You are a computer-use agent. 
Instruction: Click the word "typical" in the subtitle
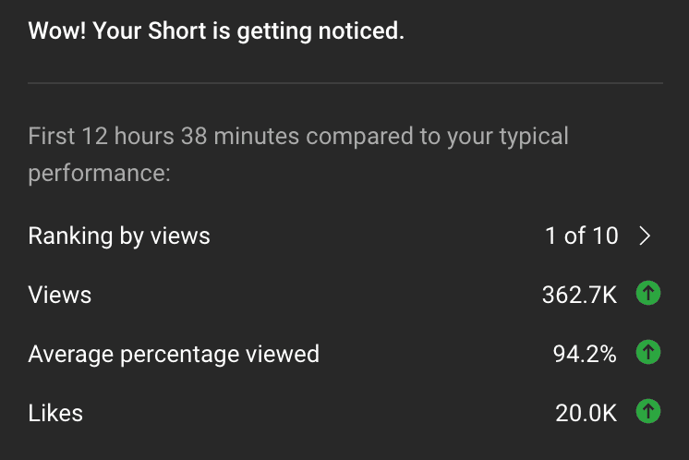pos(535,137)
